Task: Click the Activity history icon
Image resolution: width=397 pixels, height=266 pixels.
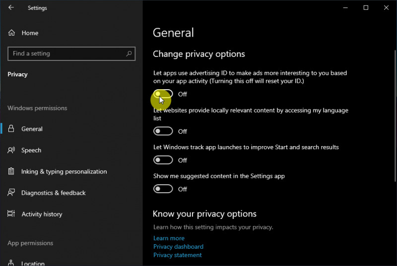Action: (x=11, y=214)
